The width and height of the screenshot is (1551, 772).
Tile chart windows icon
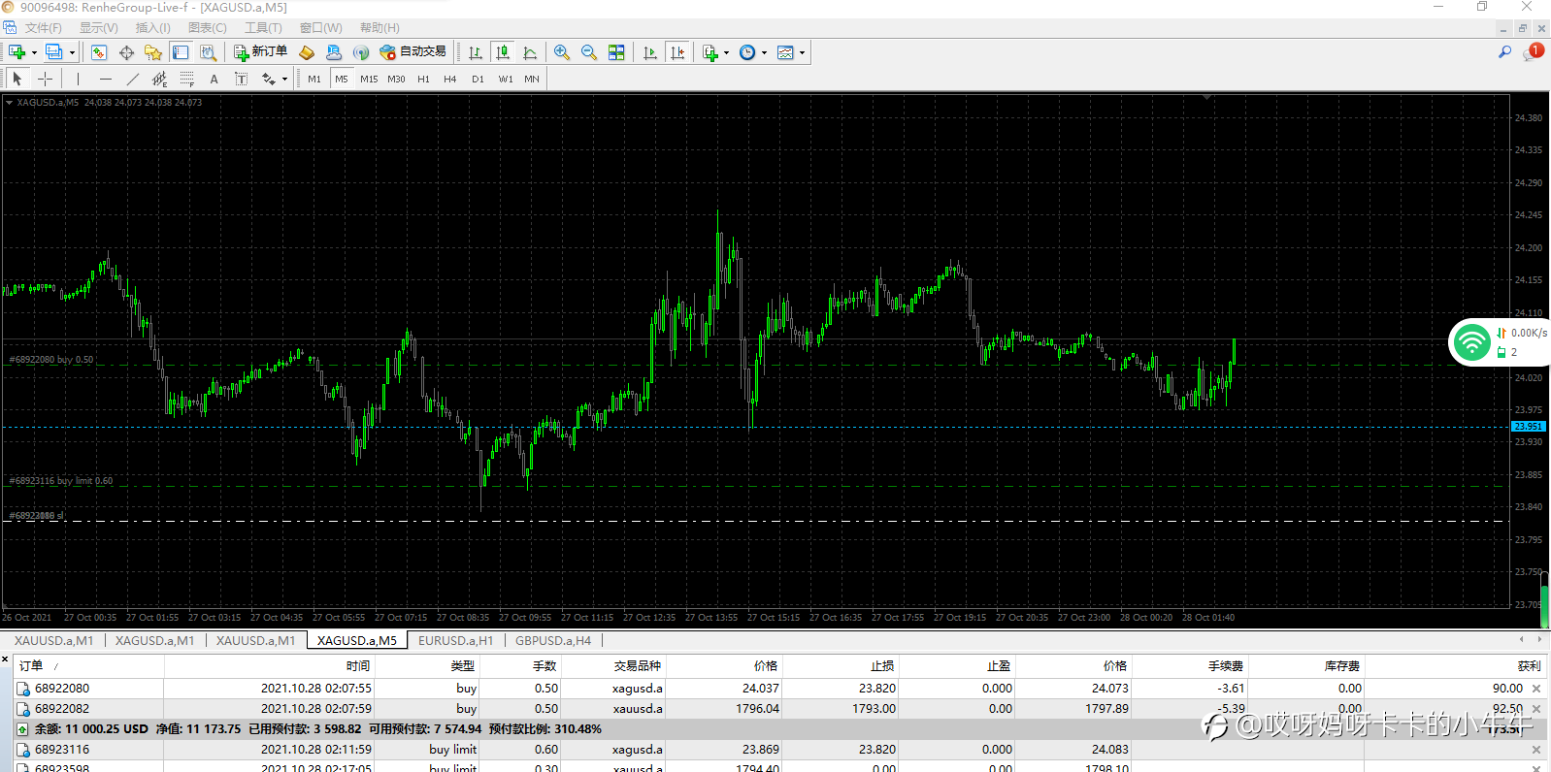point(616,52)
